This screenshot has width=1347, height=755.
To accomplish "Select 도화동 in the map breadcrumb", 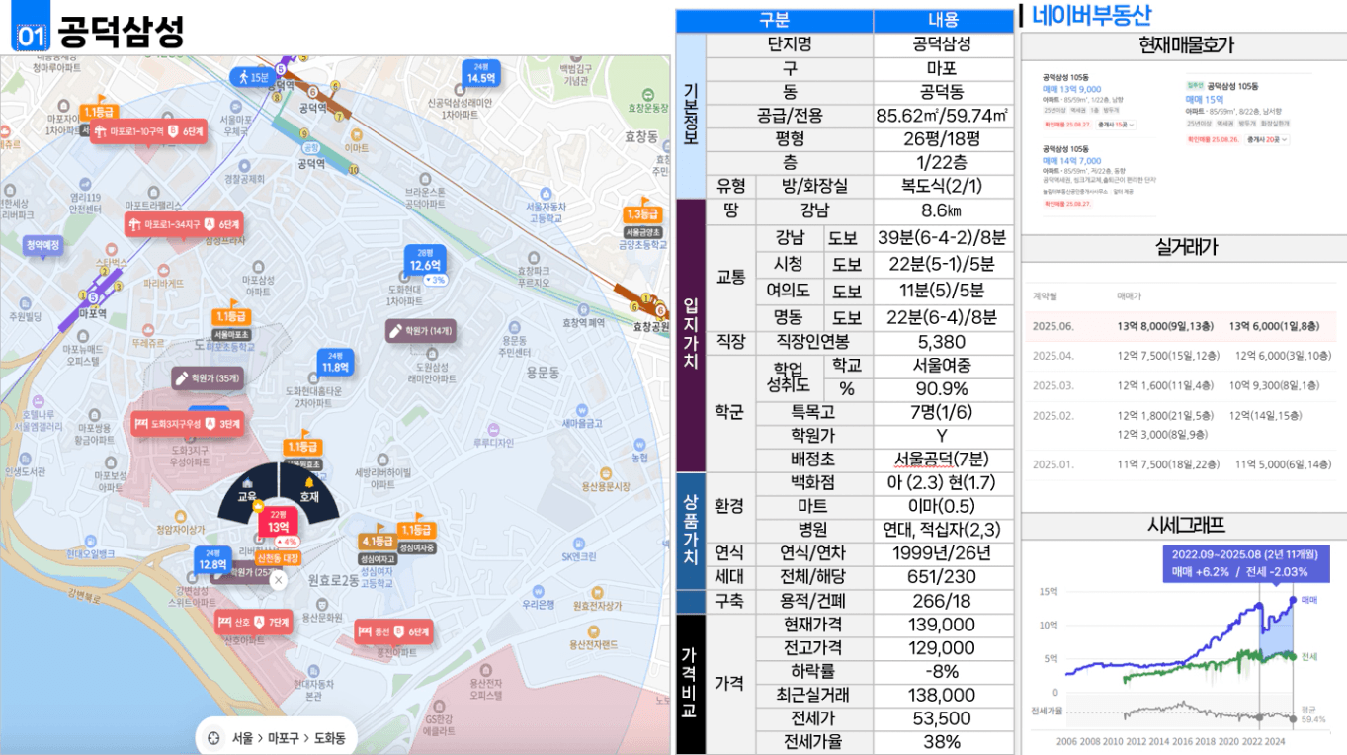I will tap(330, 737).
